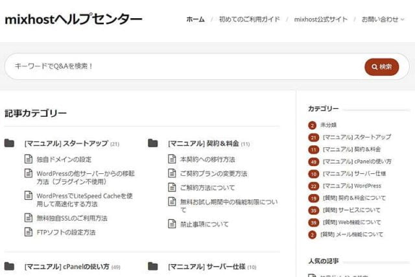Click document icon next to 無料独自SSLのご利用方法
The image size is (415, 277).
click(x=29, y=218)
